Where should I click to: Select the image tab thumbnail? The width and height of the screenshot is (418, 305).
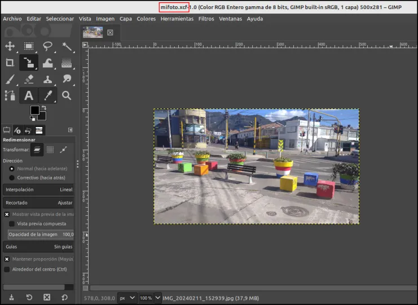(93, 32)
